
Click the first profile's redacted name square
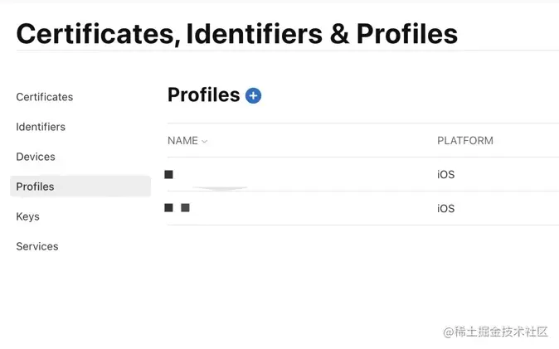pos(169,175)
